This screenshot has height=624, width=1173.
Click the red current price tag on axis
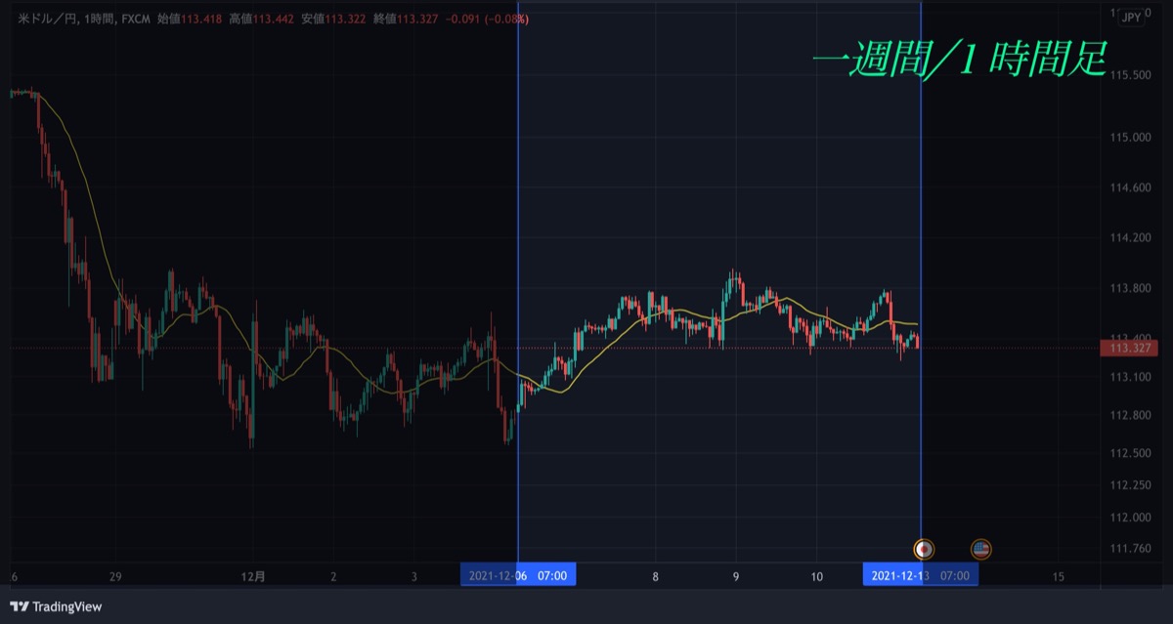click(x=1128, y=348)
